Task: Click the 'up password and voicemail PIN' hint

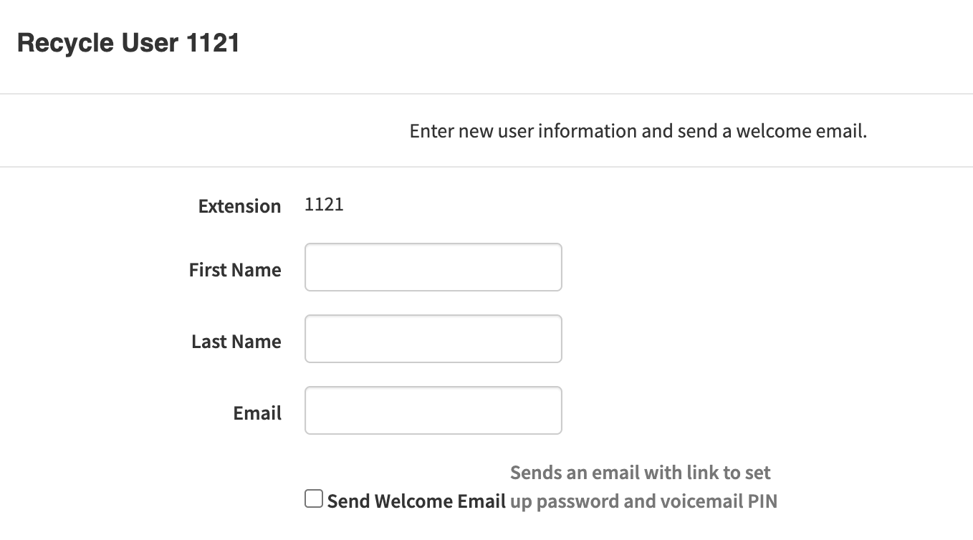Action: 643,501
